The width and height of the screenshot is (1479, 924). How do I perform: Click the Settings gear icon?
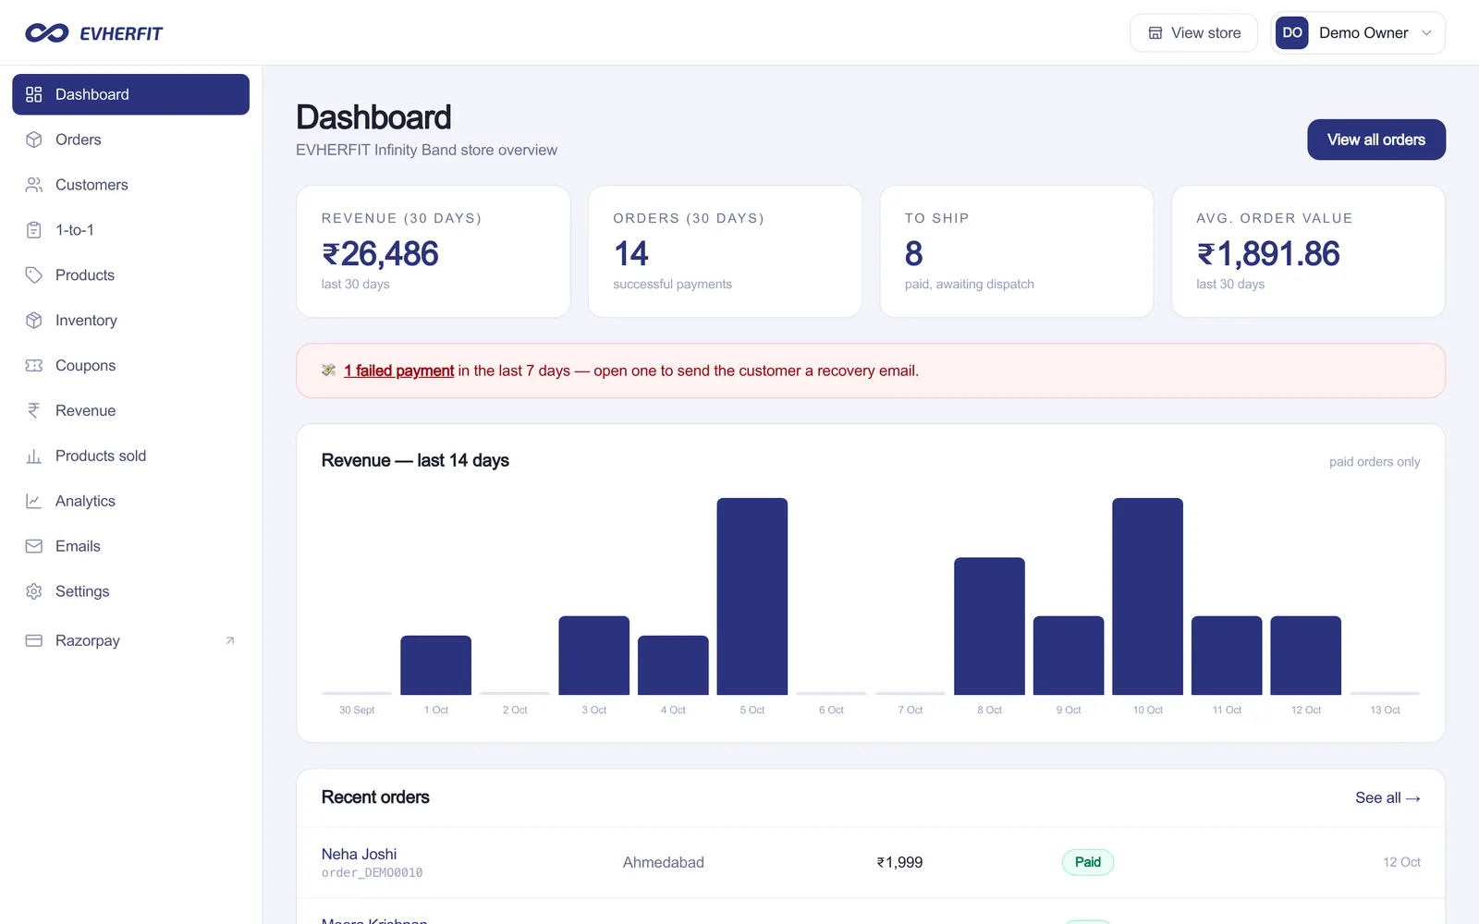34,592
